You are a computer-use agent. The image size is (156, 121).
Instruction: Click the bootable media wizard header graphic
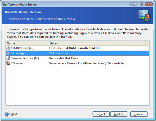click(x=144, y=15)
